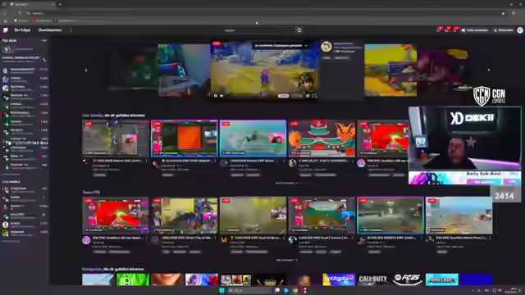Enter fullscreen on featured player
The image size is (525, 295).
click(314, 96)
